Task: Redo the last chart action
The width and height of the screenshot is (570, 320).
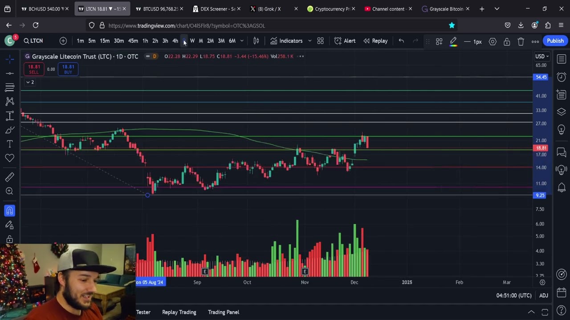Action: [x=415, y=41]
